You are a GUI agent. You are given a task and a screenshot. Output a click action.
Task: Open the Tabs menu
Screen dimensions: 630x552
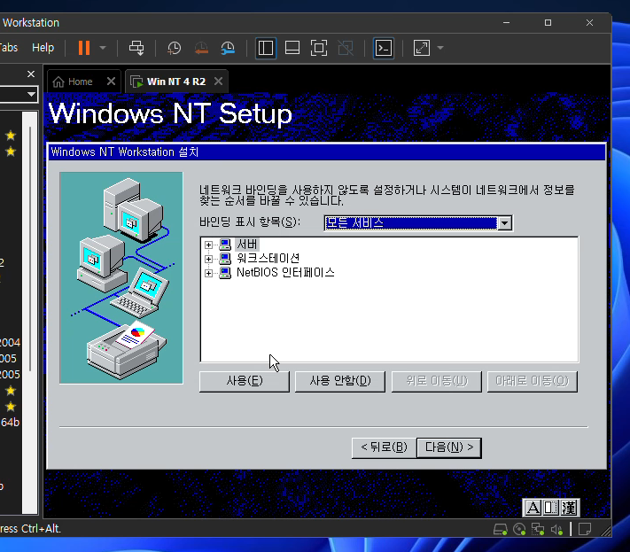click(9, 48)
